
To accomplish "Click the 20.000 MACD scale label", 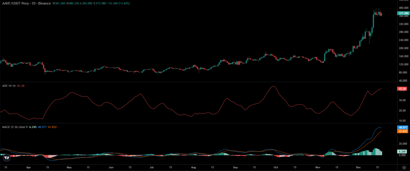I will tap(403, 143).
